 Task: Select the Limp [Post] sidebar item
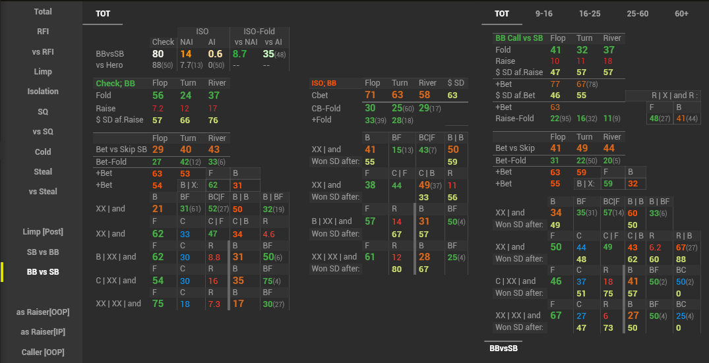point(43,232)
